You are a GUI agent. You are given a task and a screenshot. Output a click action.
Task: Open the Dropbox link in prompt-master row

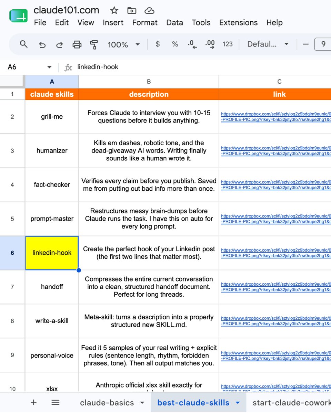click(276, 219)
